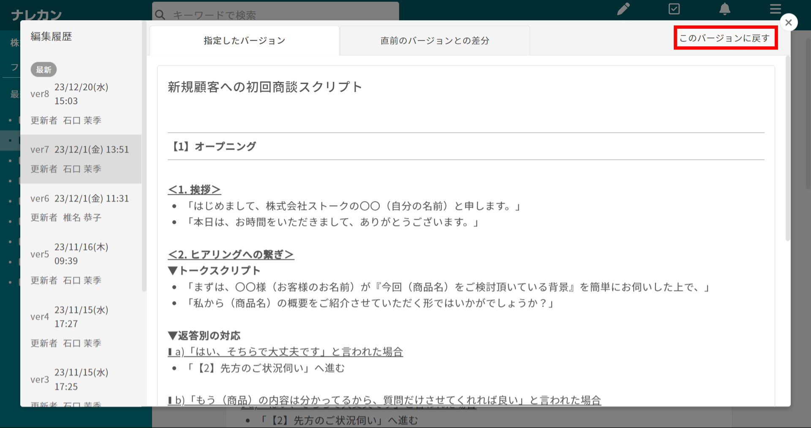811x428 pixels.
Task: Click the このバージョンに戻す button
Action: pos(725,38)
